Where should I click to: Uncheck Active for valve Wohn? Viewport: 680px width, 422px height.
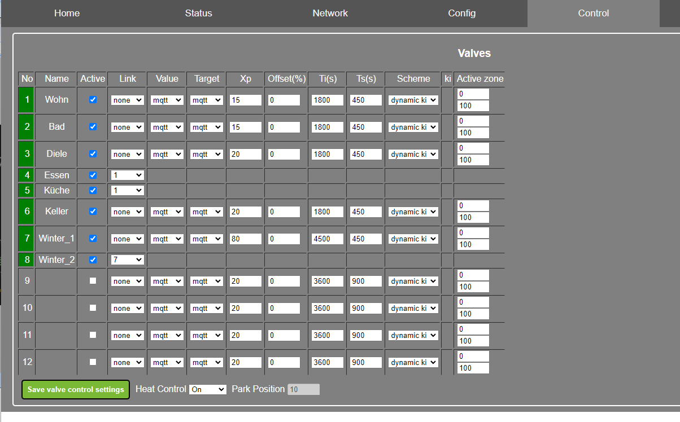pyautogui.click(x=93, y=99)
